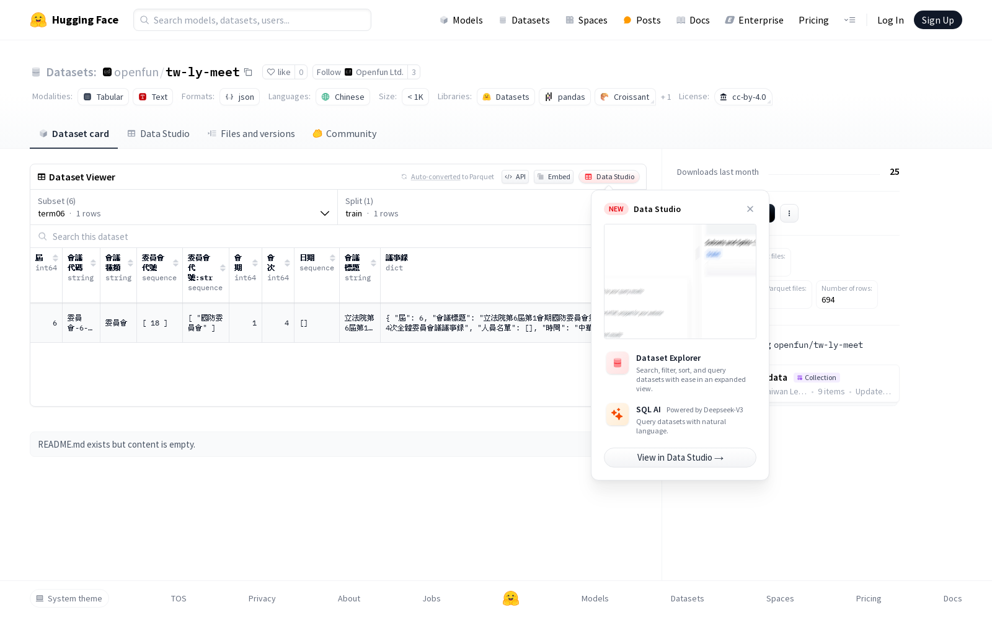Image resolution: width=992 pixels, height=620 pixels.
Task: Open Enterprise in top navigation
Action: point(754,20)
